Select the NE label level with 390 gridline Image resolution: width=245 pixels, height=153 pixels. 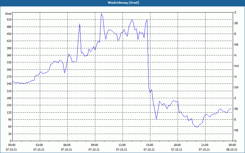pos(236,45)
